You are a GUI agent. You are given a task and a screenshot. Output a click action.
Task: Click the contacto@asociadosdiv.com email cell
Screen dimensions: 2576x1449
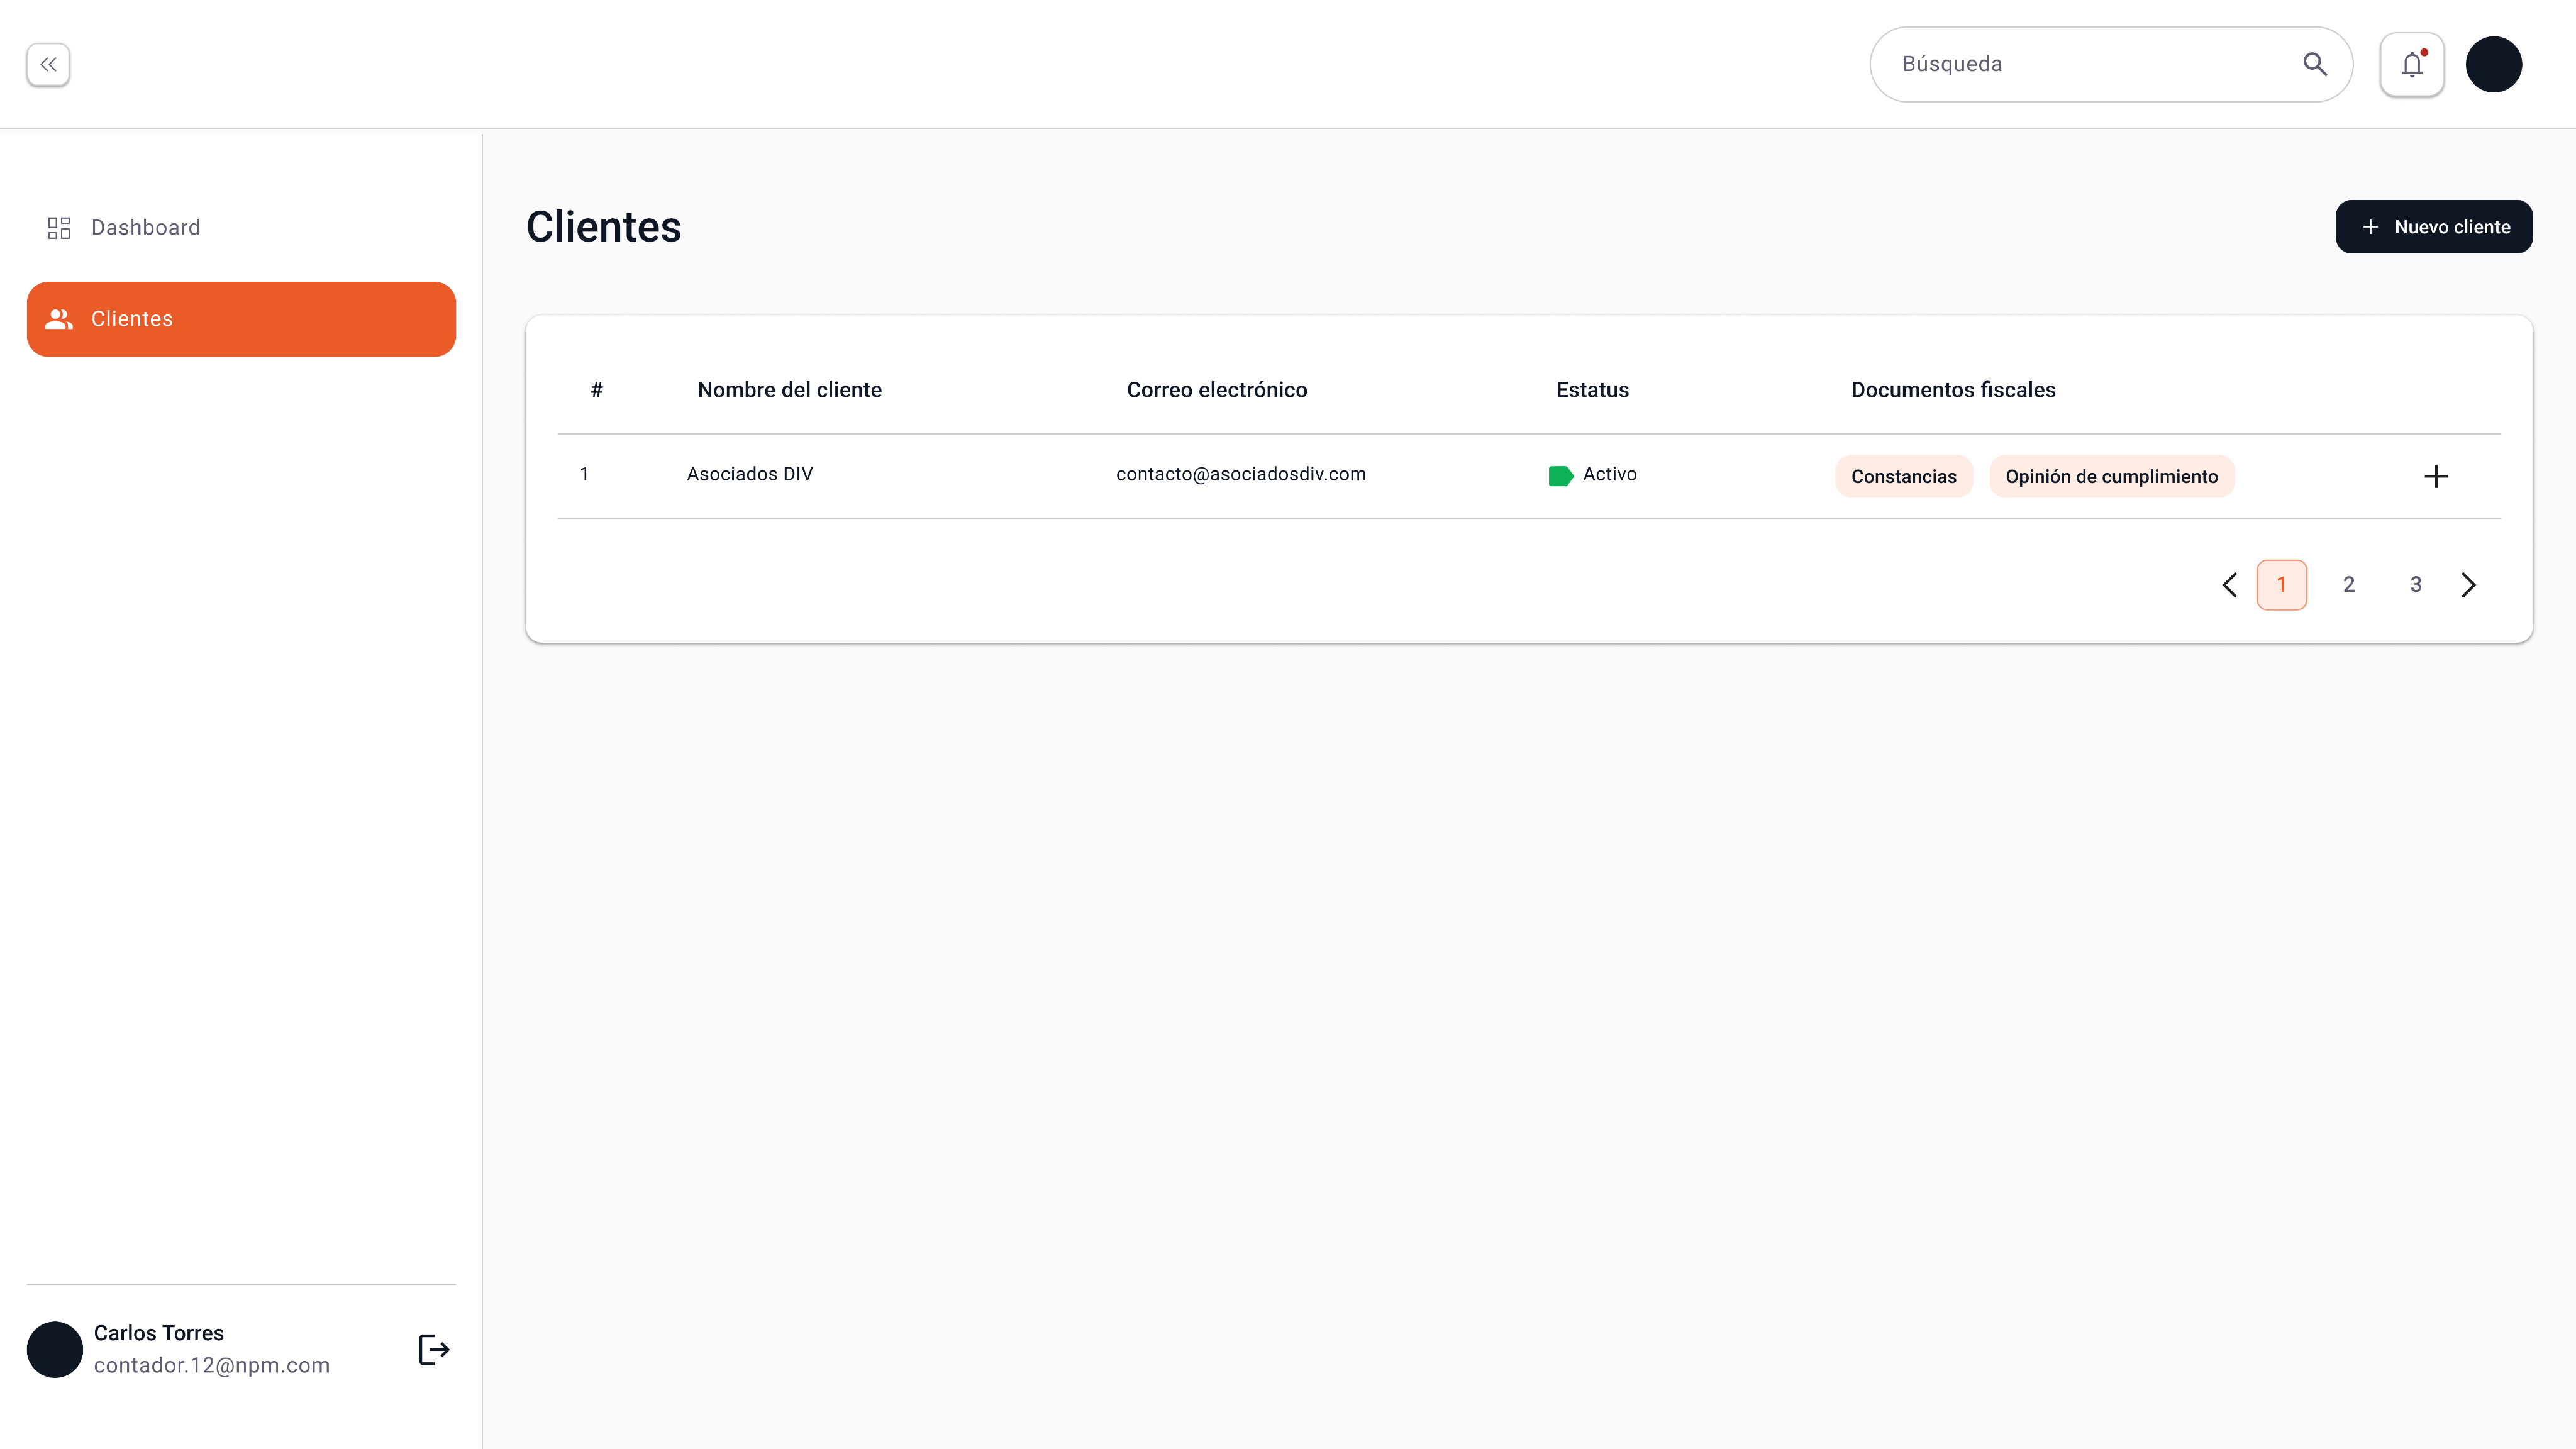1240,474
